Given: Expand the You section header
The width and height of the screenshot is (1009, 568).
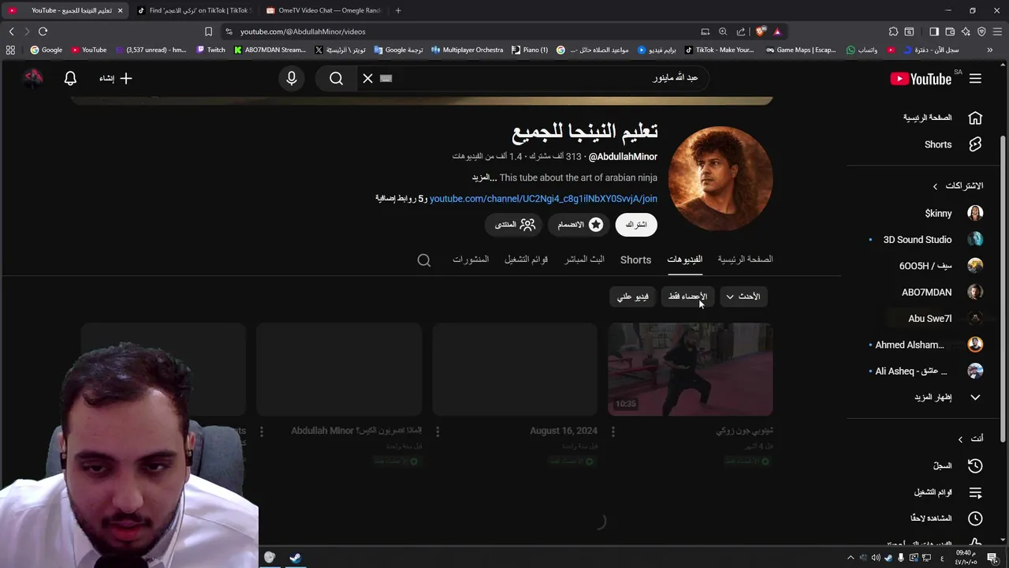Looking at the screenshot, I should pos(970,439).
